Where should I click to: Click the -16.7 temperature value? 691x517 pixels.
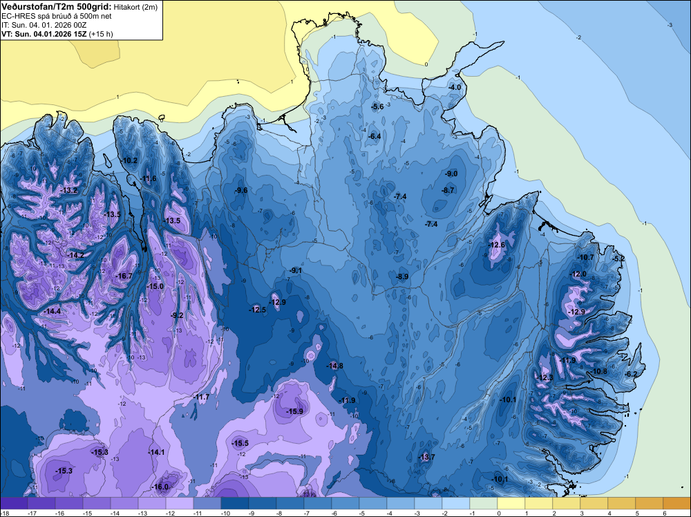click(x=124, y=276)
